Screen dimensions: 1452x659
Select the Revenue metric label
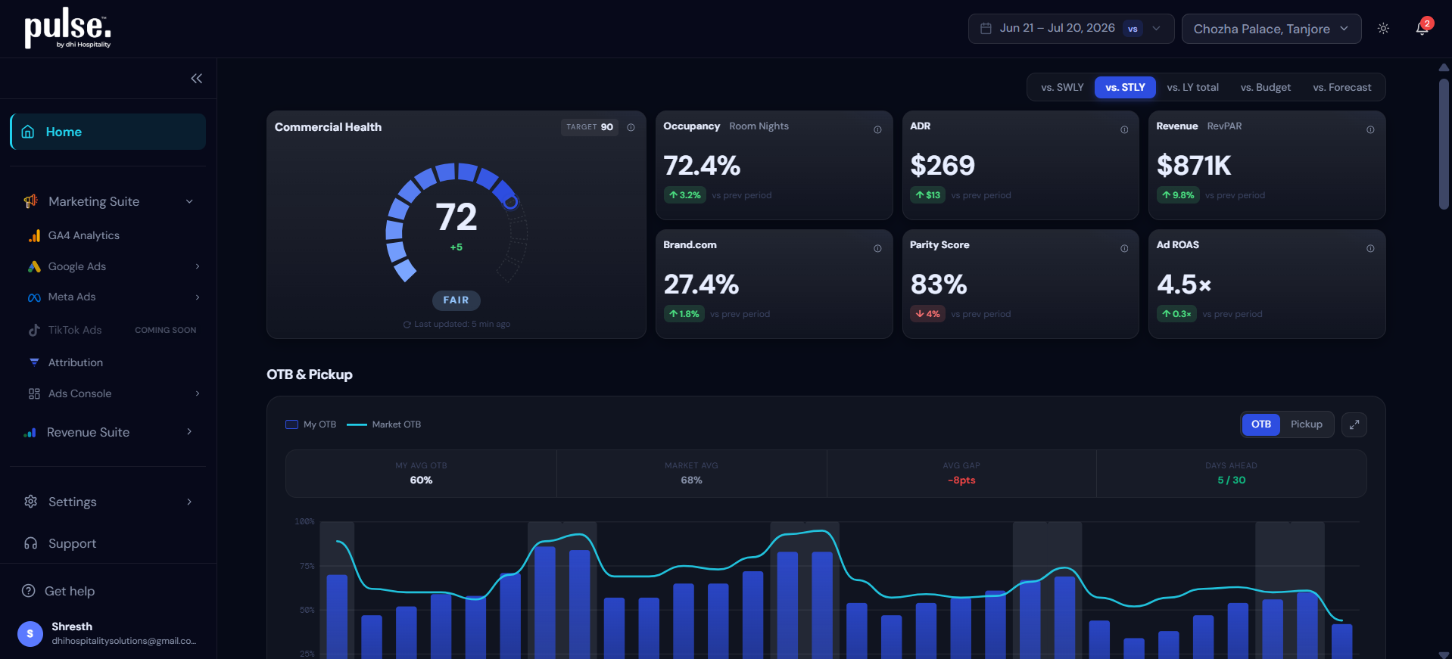coord(1176,126)
